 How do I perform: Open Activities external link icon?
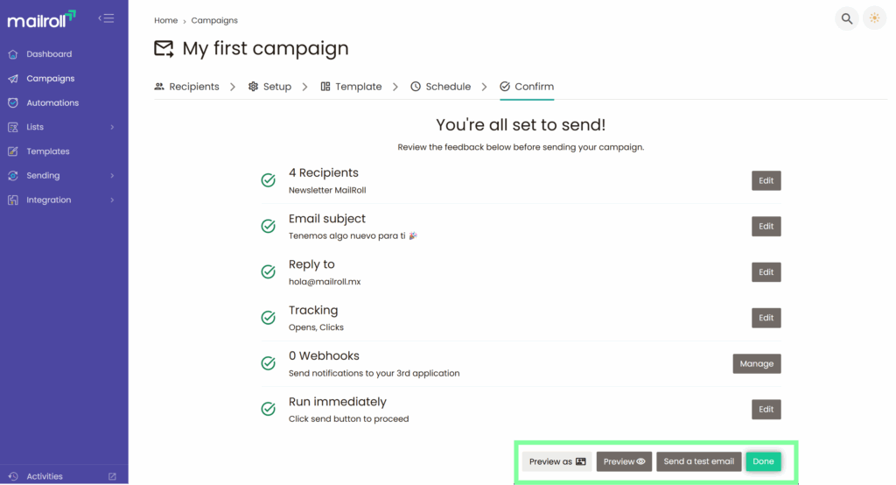[x=112, y=476]
